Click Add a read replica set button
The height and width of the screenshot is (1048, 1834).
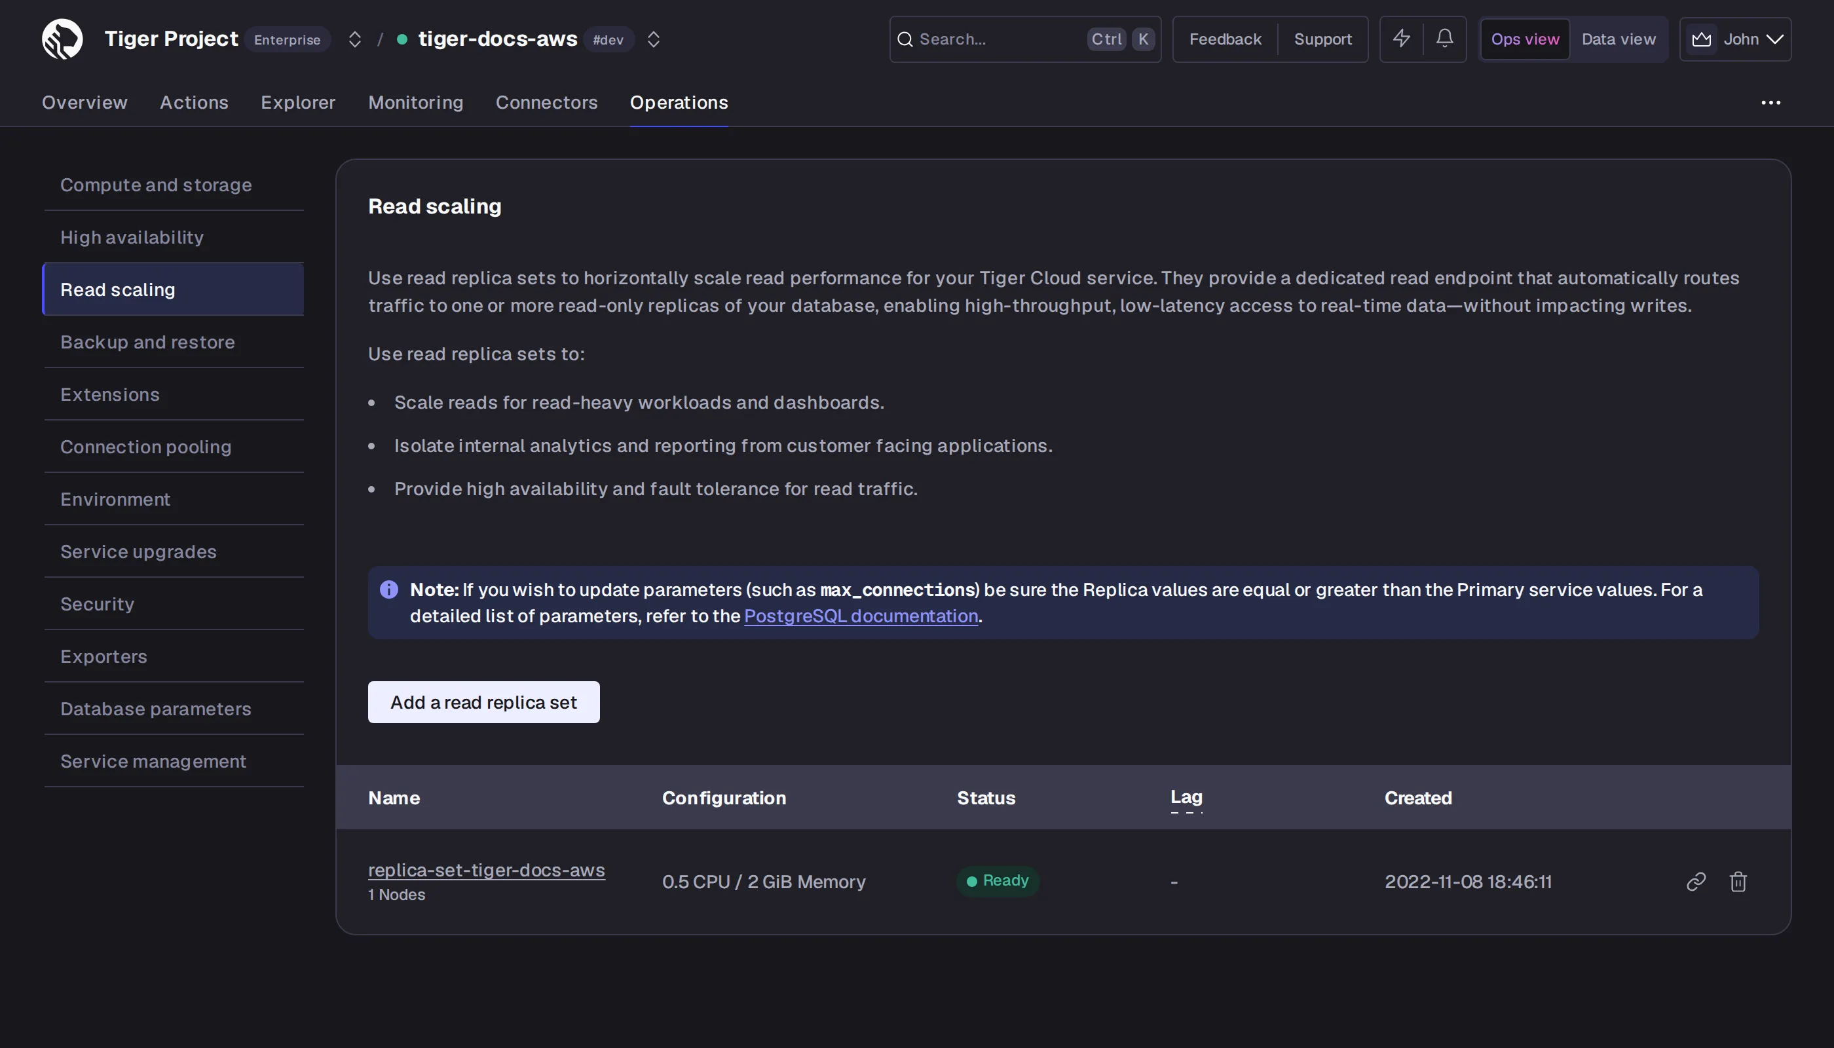(x=483, y=702)
